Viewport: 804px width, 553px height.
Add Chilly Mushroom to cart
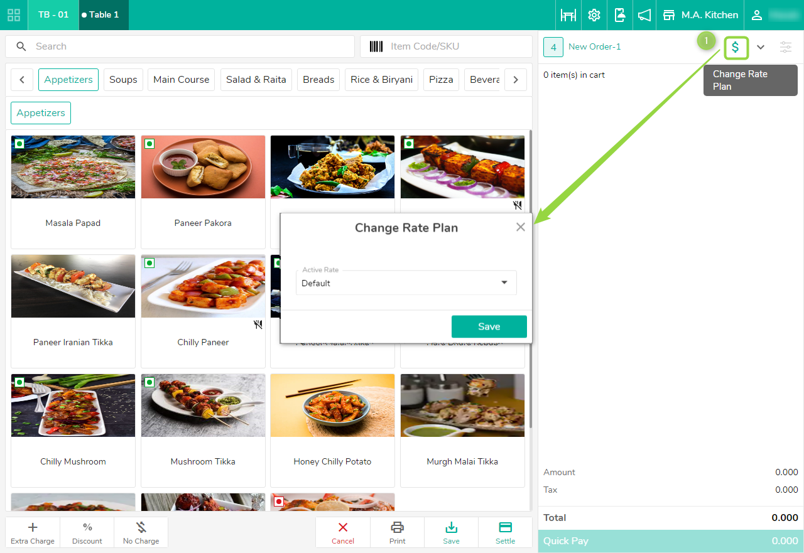(73, 431)
